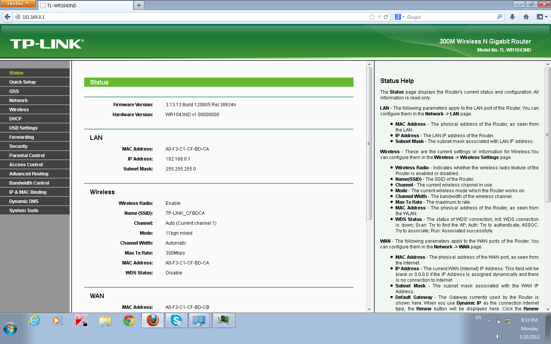Open the URL history dropdown arrow

[x=379, y=17]
